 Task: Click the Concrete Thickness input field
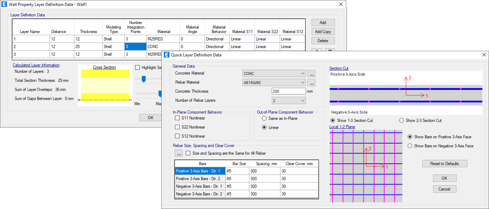coord(289,91)
